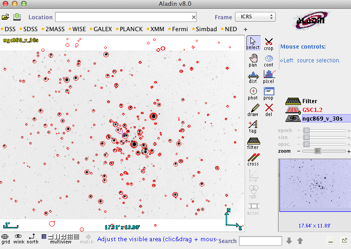Toggle the wink eye button
This screenshot has height=249, width=351.
pos(19,239)
